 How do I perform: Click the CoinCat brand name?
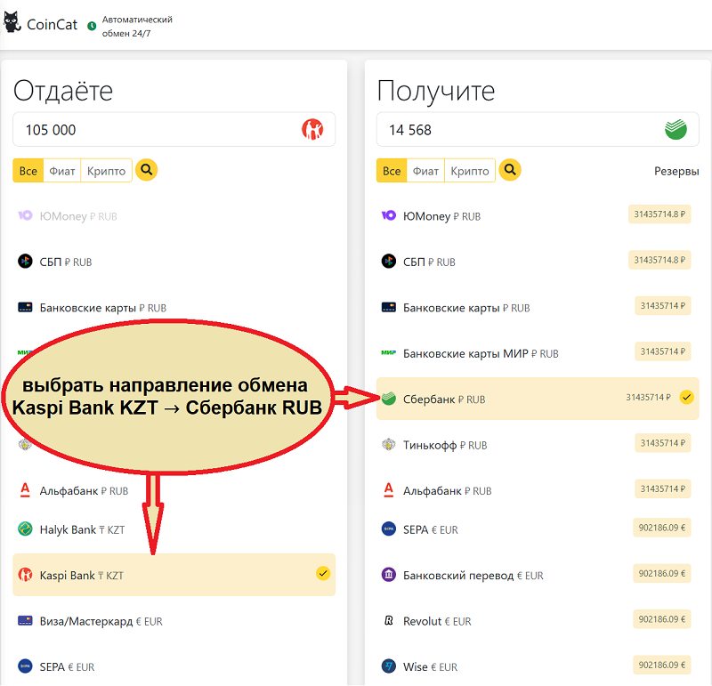(53, 24)
